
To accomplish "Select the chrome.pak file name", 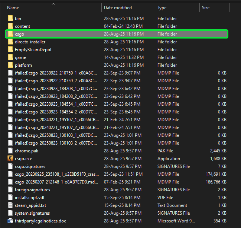I will tap(27, 151).
